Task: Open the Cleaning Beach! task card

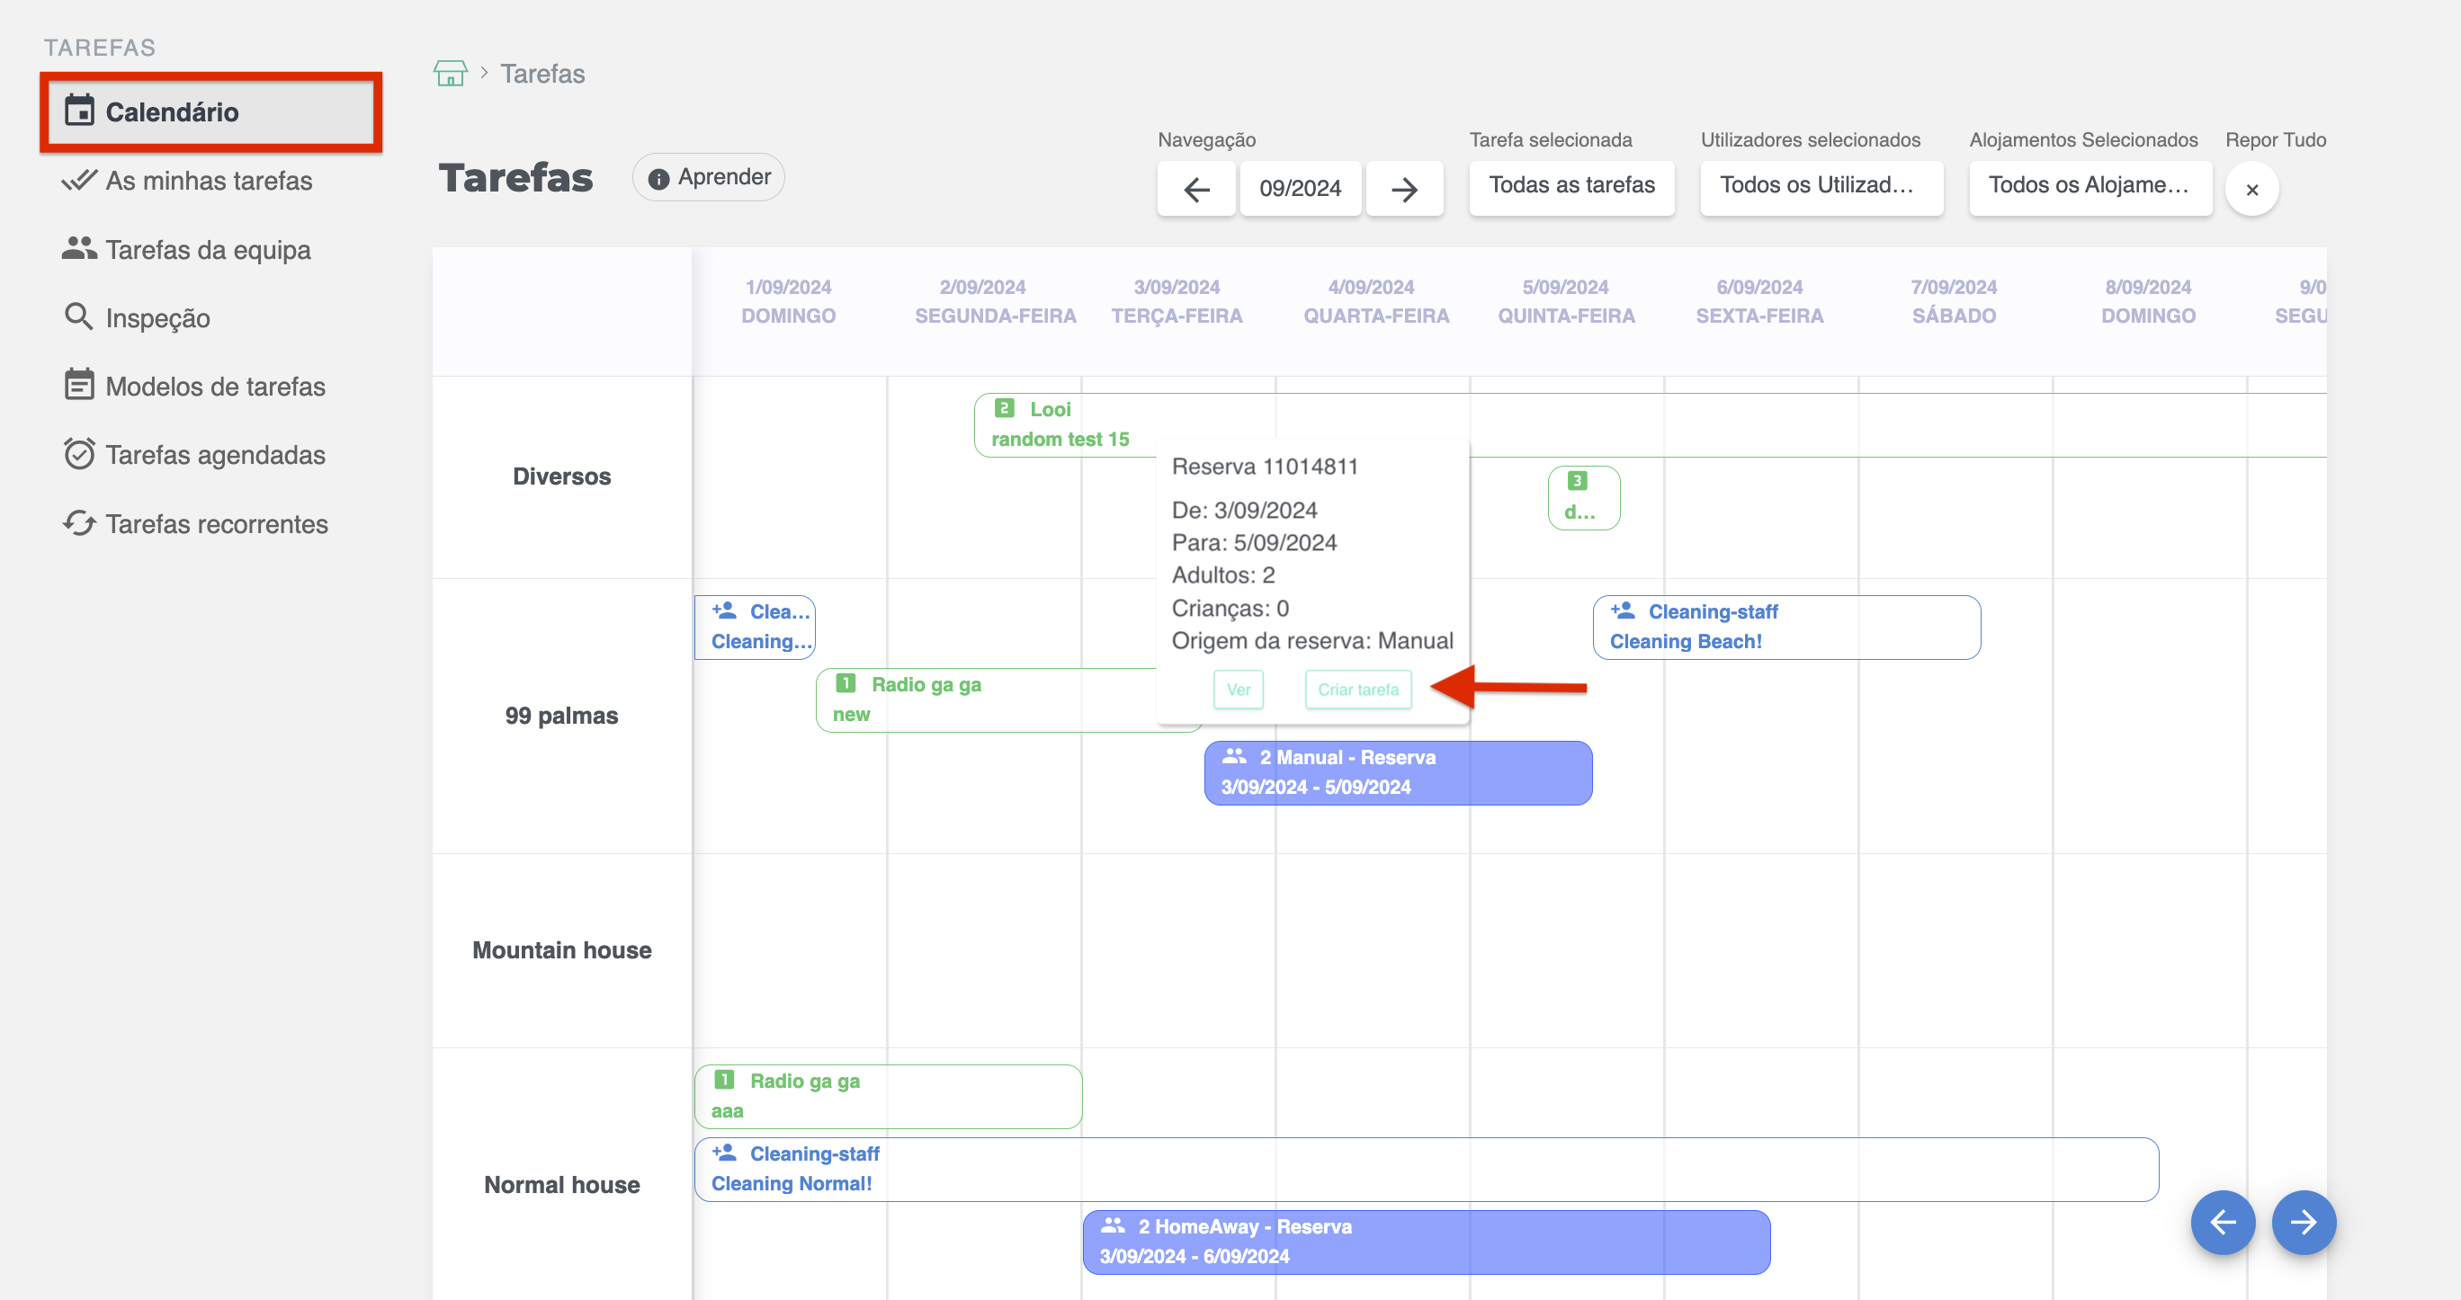Action: click(1785, 627)
